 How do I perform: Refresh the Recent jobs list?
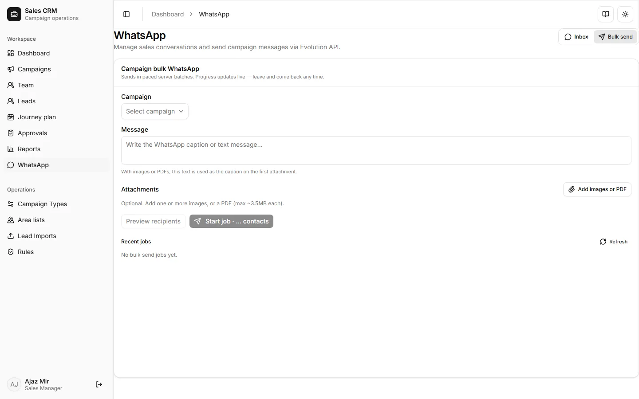click(x=614, y=242)
